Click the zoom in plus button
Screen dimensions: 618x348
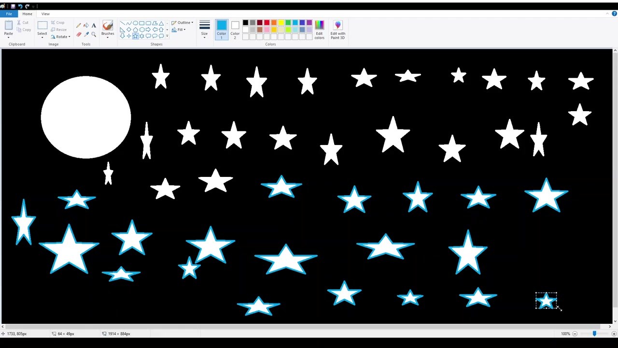[x=614, y=334]
